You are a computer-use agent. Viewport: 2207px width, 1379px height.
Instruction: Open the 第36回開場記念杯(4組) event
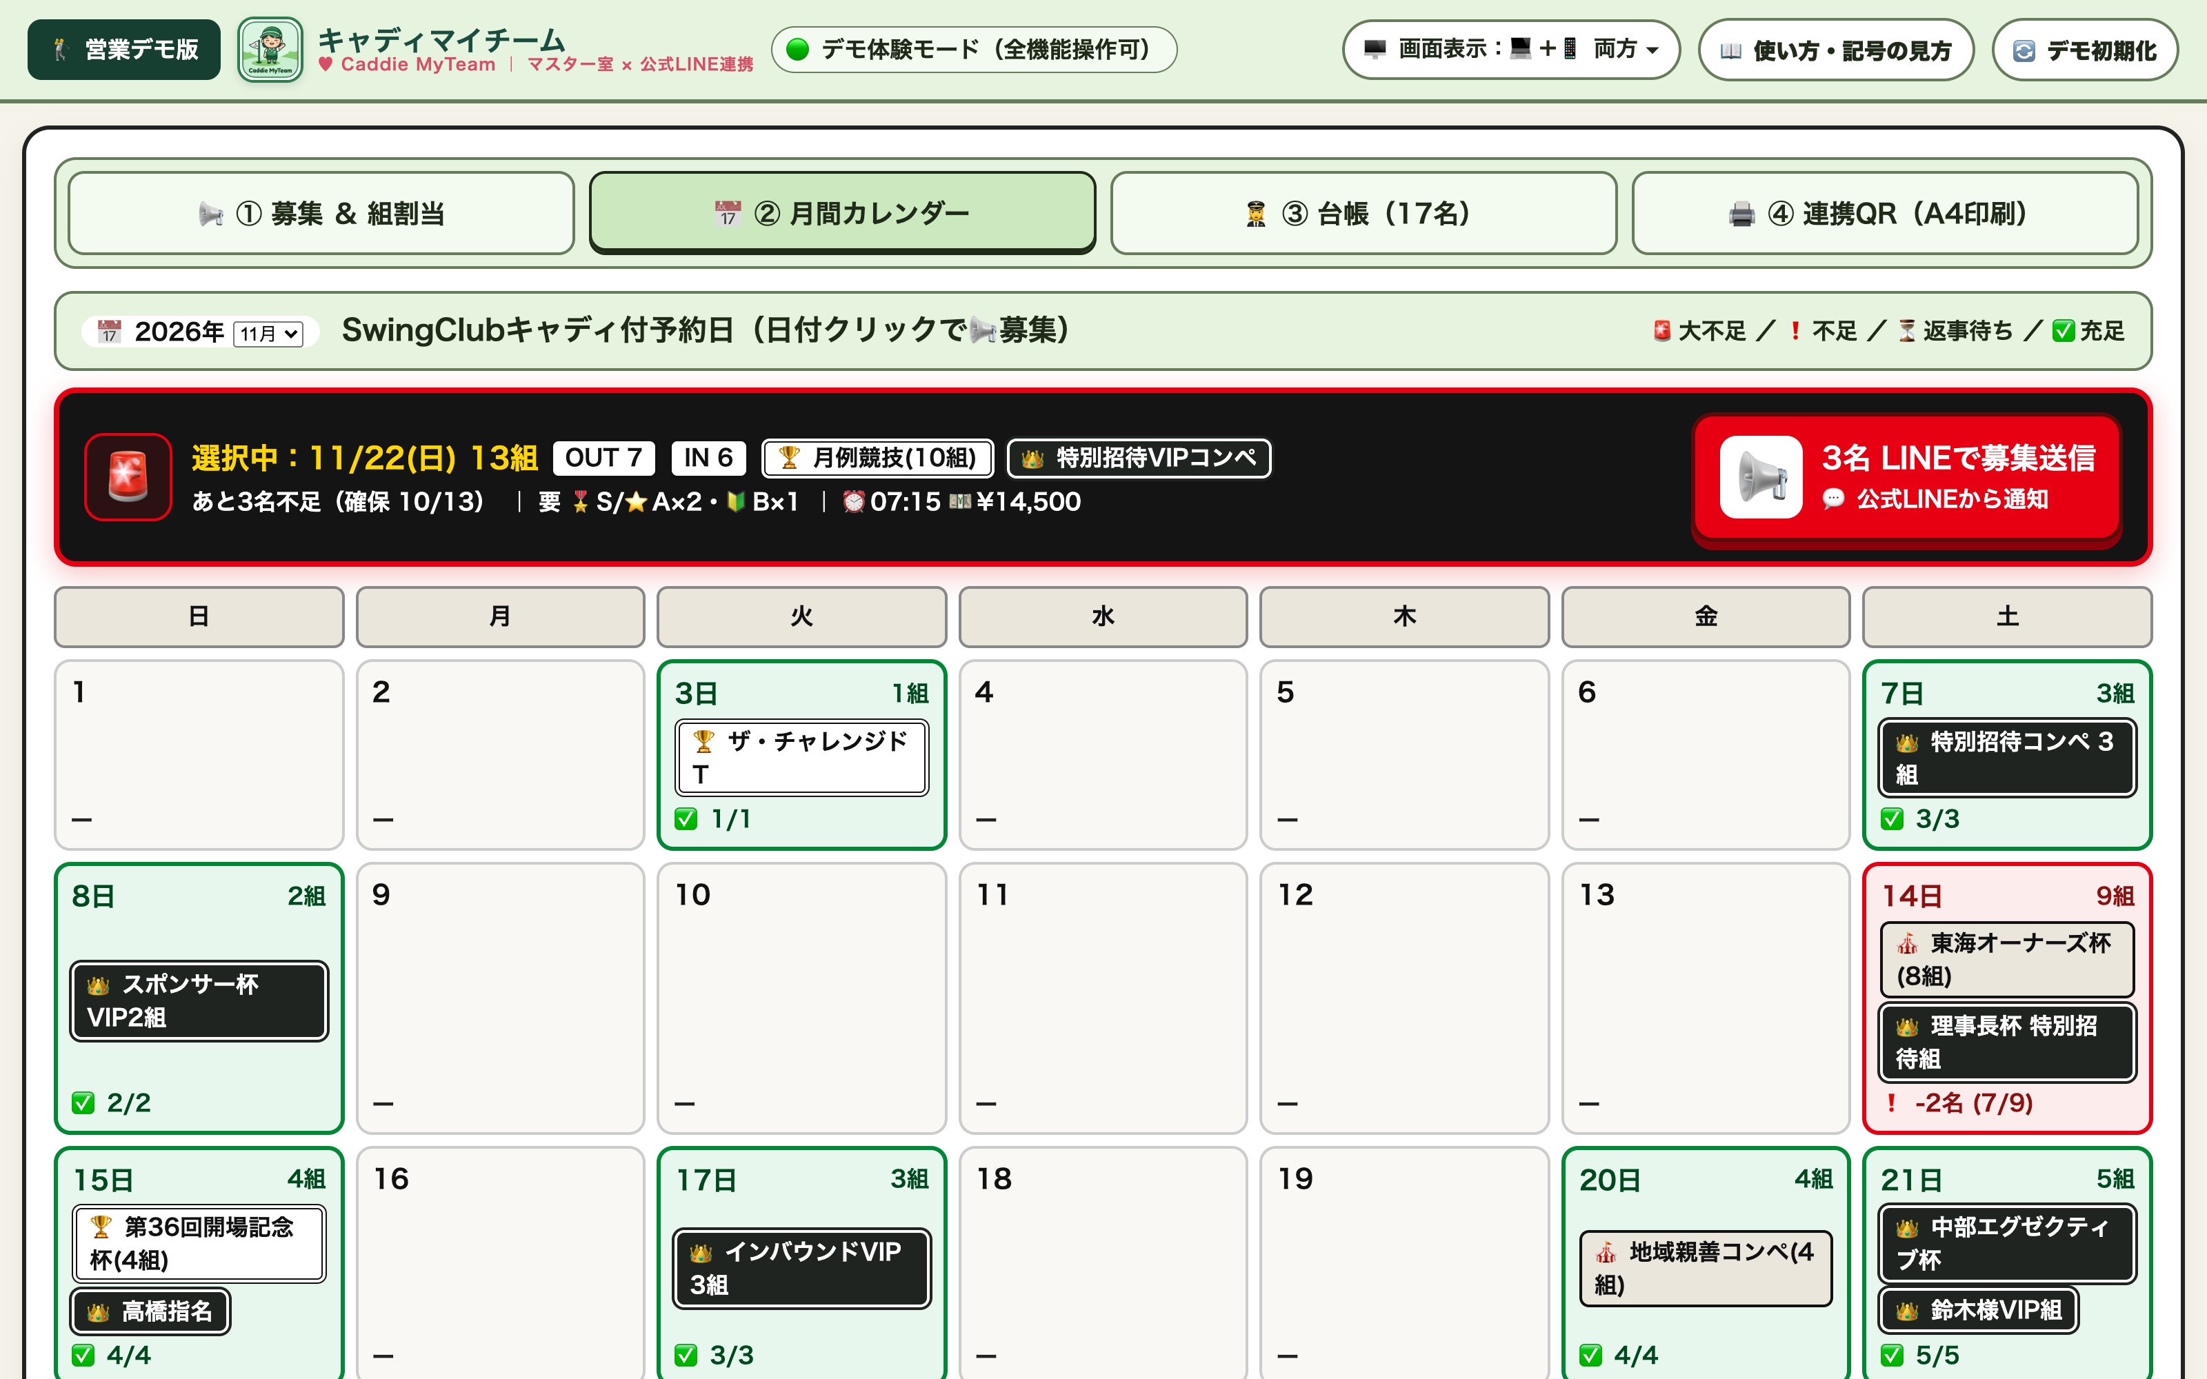click(x=199, y=1244)
